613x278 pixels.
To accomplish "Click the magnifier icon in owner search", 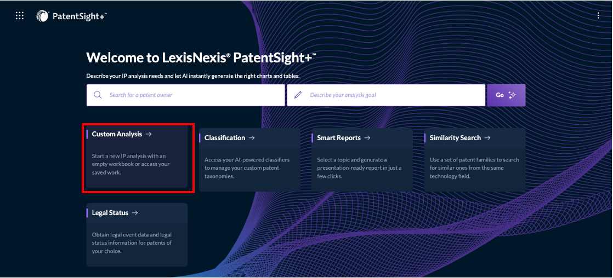I will tap(98, 95).
